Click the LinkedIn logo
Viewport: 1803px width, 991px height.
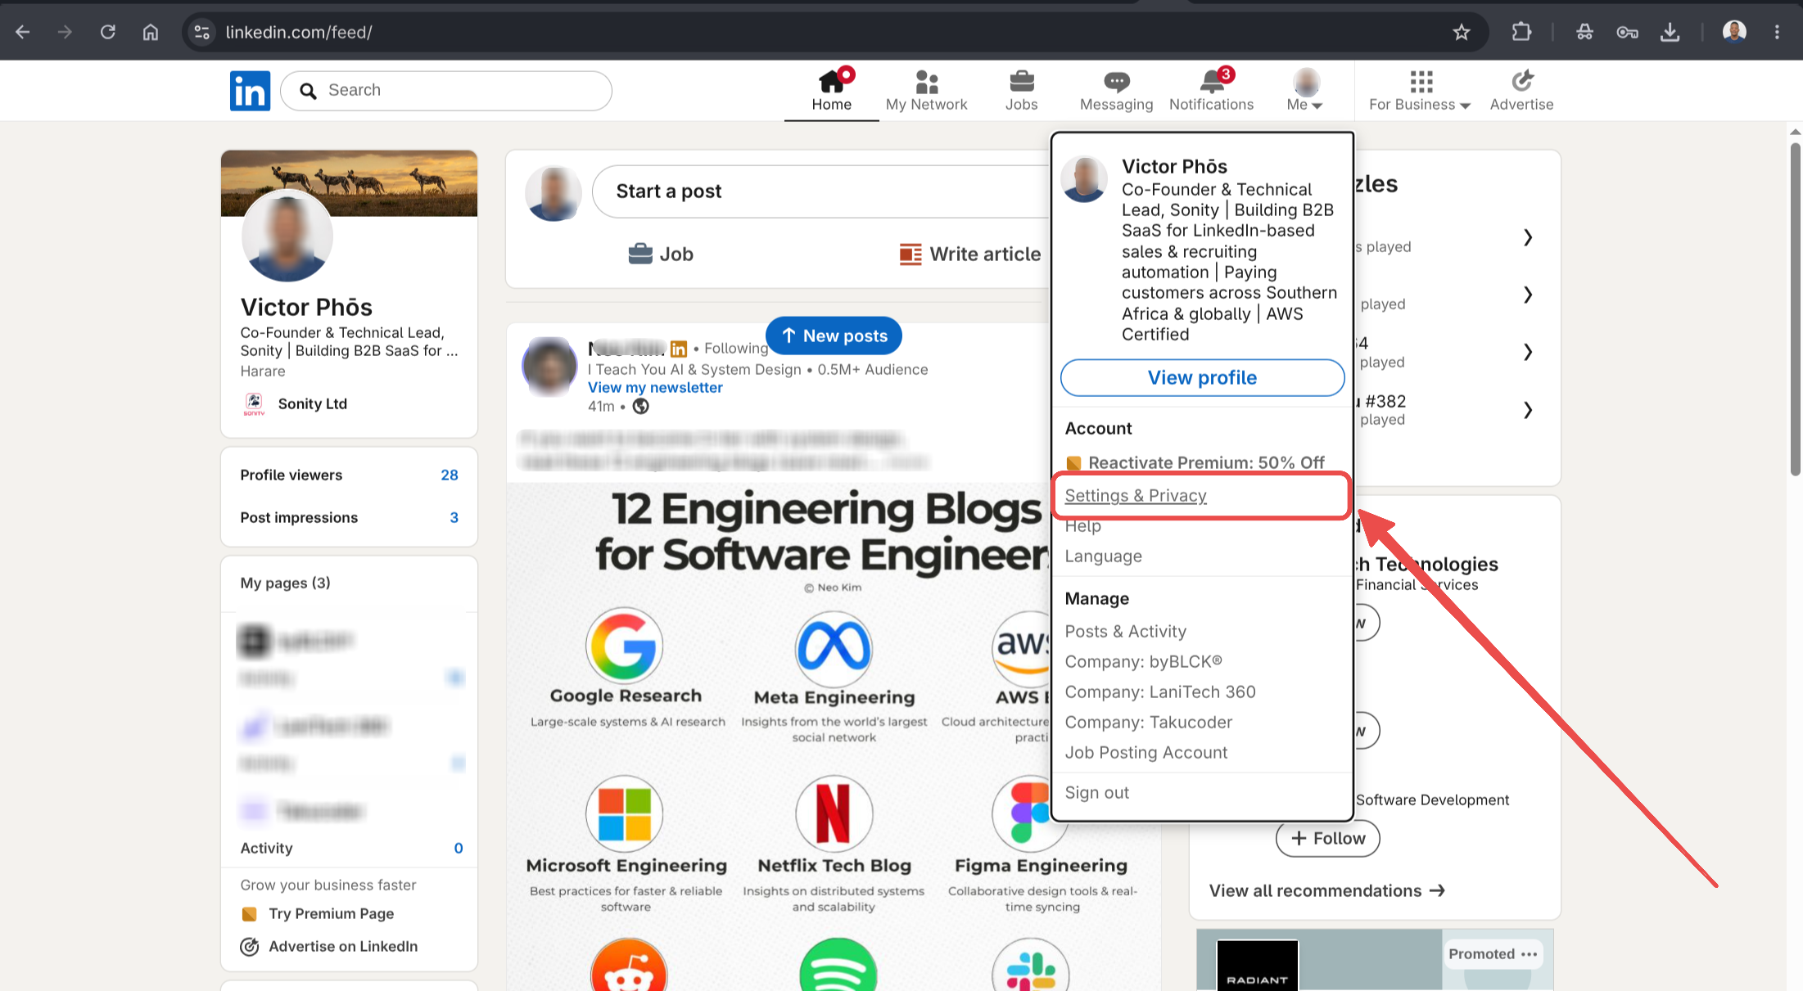tap(250, 90)
